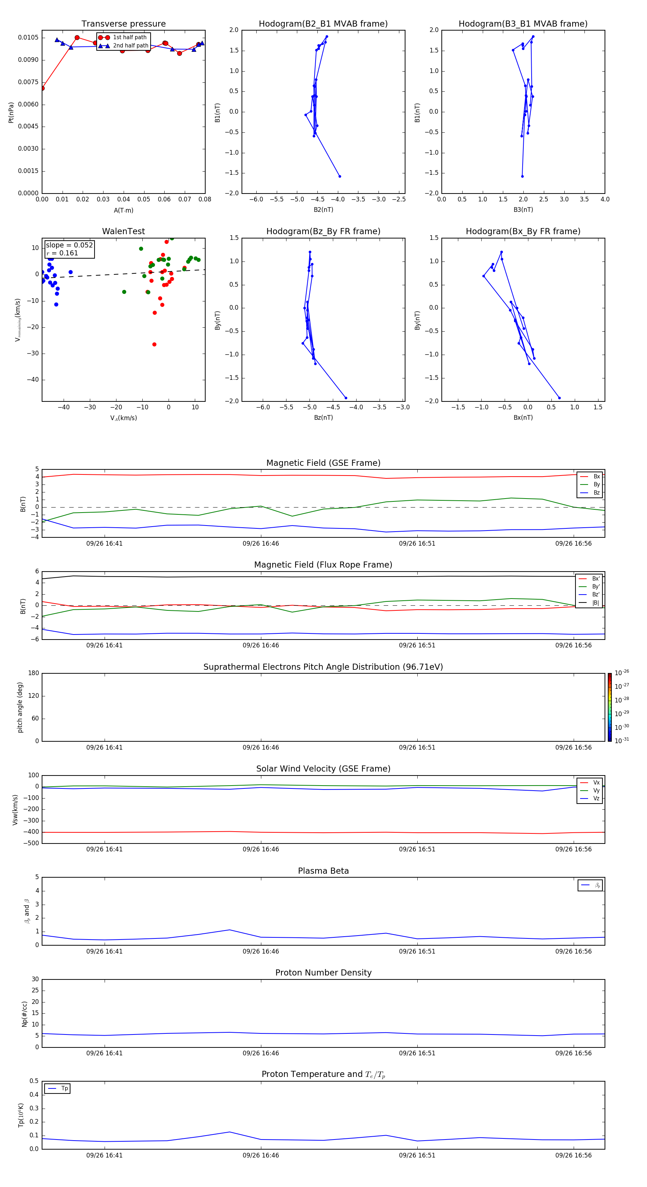The image size is (647, 1187).
Task: Click '09/26 16:56' tick under Proton Temperature
Action: point(573,1156)
